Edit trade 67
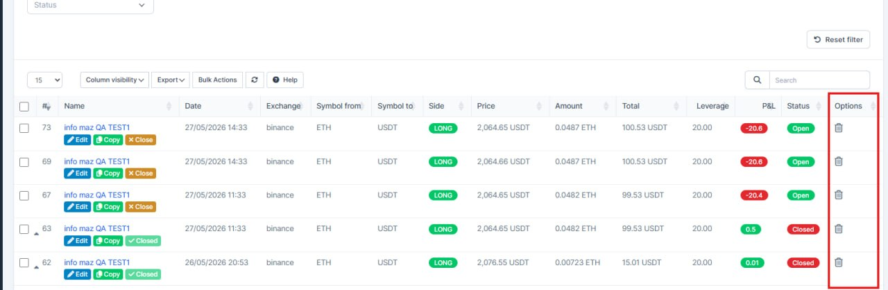This screenshot has height=290, width=888. pyautogui.click(x=78, y=207)
